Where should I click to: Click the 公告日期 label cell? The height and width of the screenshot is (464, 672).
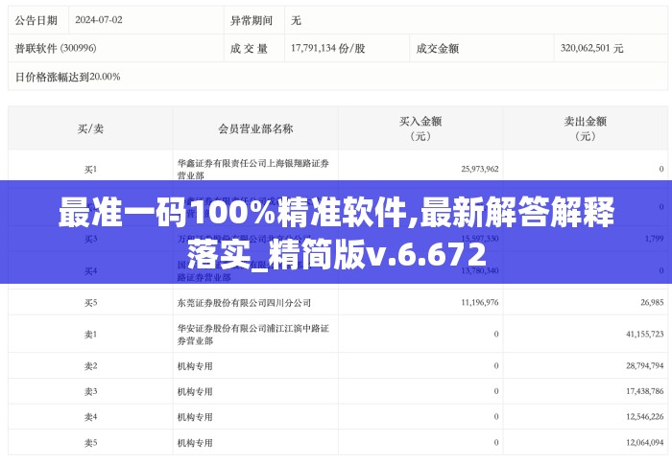click(x=36, y=20)
